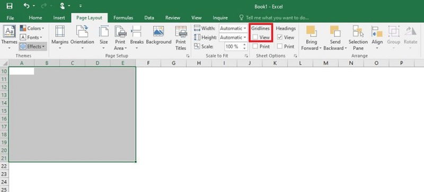The height and width of the screenshot is (192, 424).
Task: Click Bring Forward
Action: (x=311, y=35)
